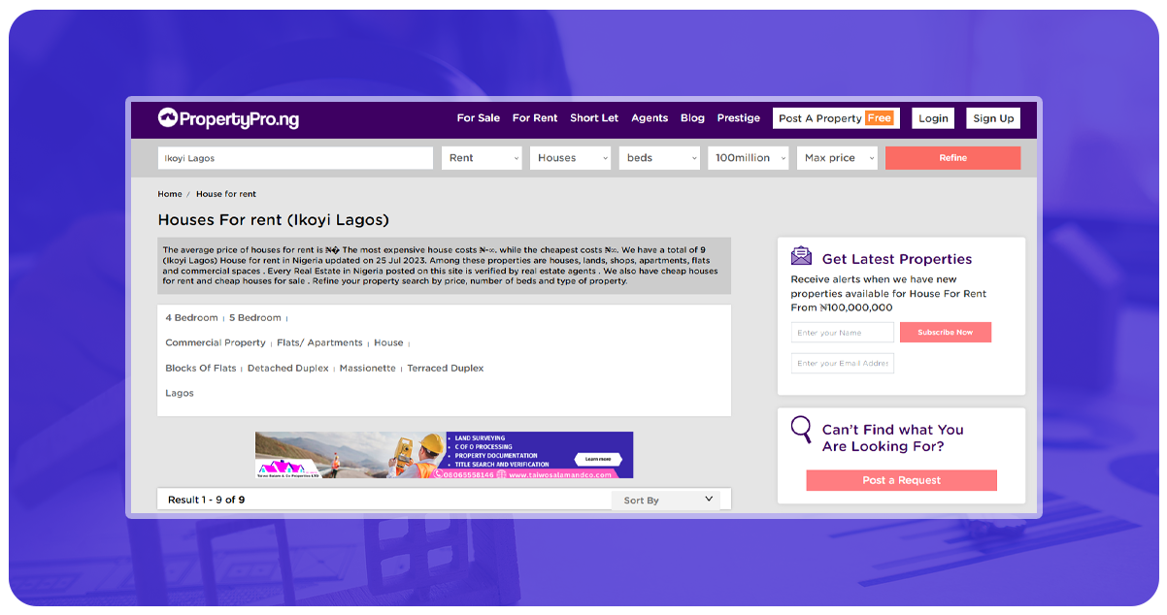Visit the Blog page
This screenshot has width=1167, height=615.
tap(692, 118)
